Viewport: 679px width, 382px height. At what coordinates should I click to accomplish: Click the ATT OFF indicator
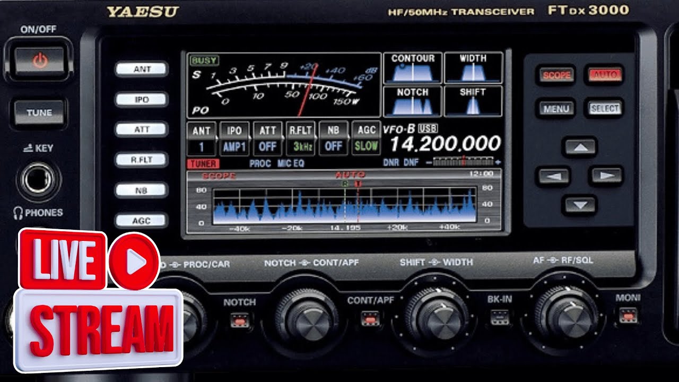[267, 139]
